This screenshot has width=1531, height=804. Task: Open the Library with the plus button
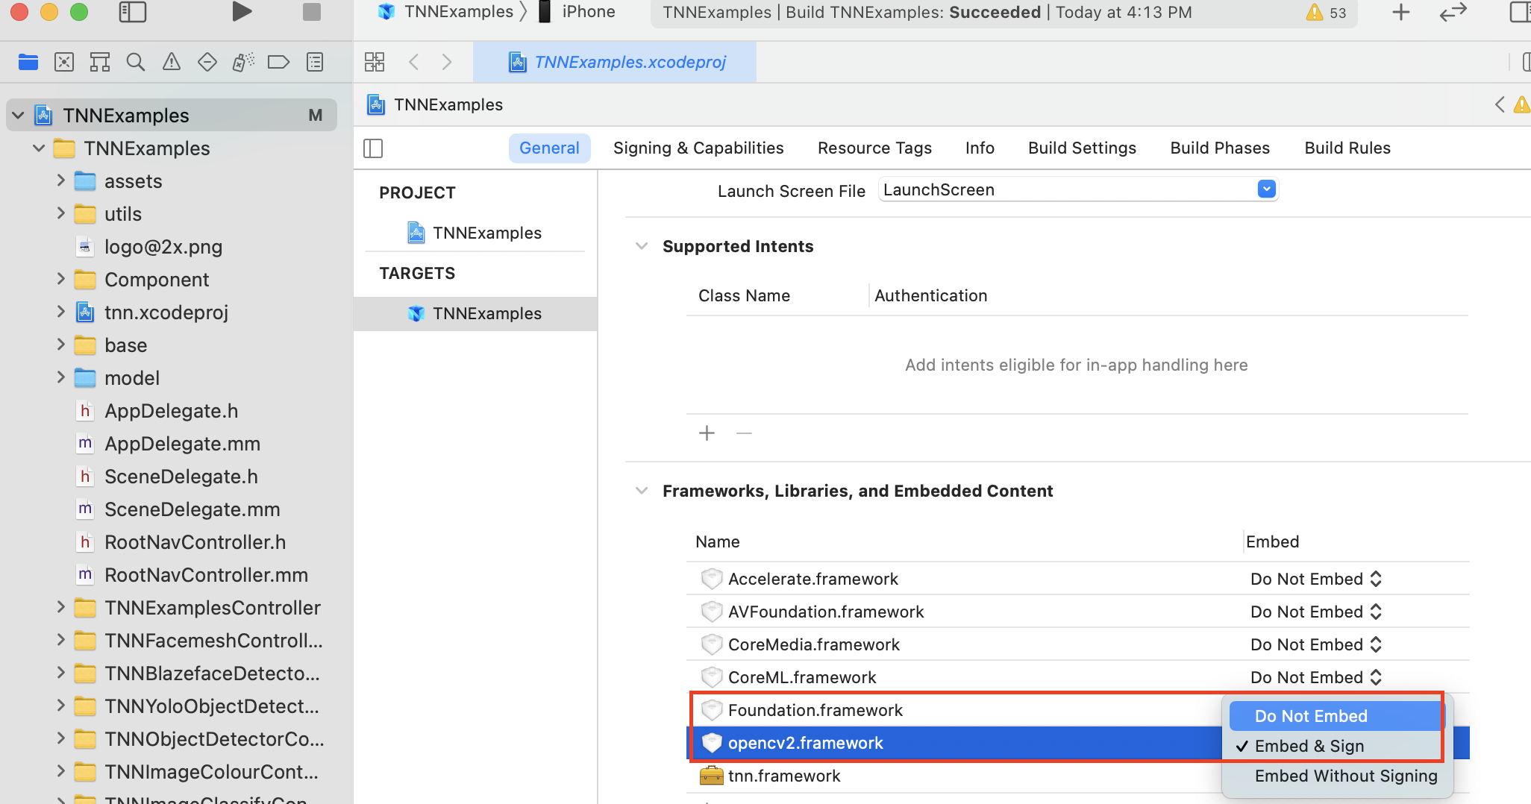1401,12
